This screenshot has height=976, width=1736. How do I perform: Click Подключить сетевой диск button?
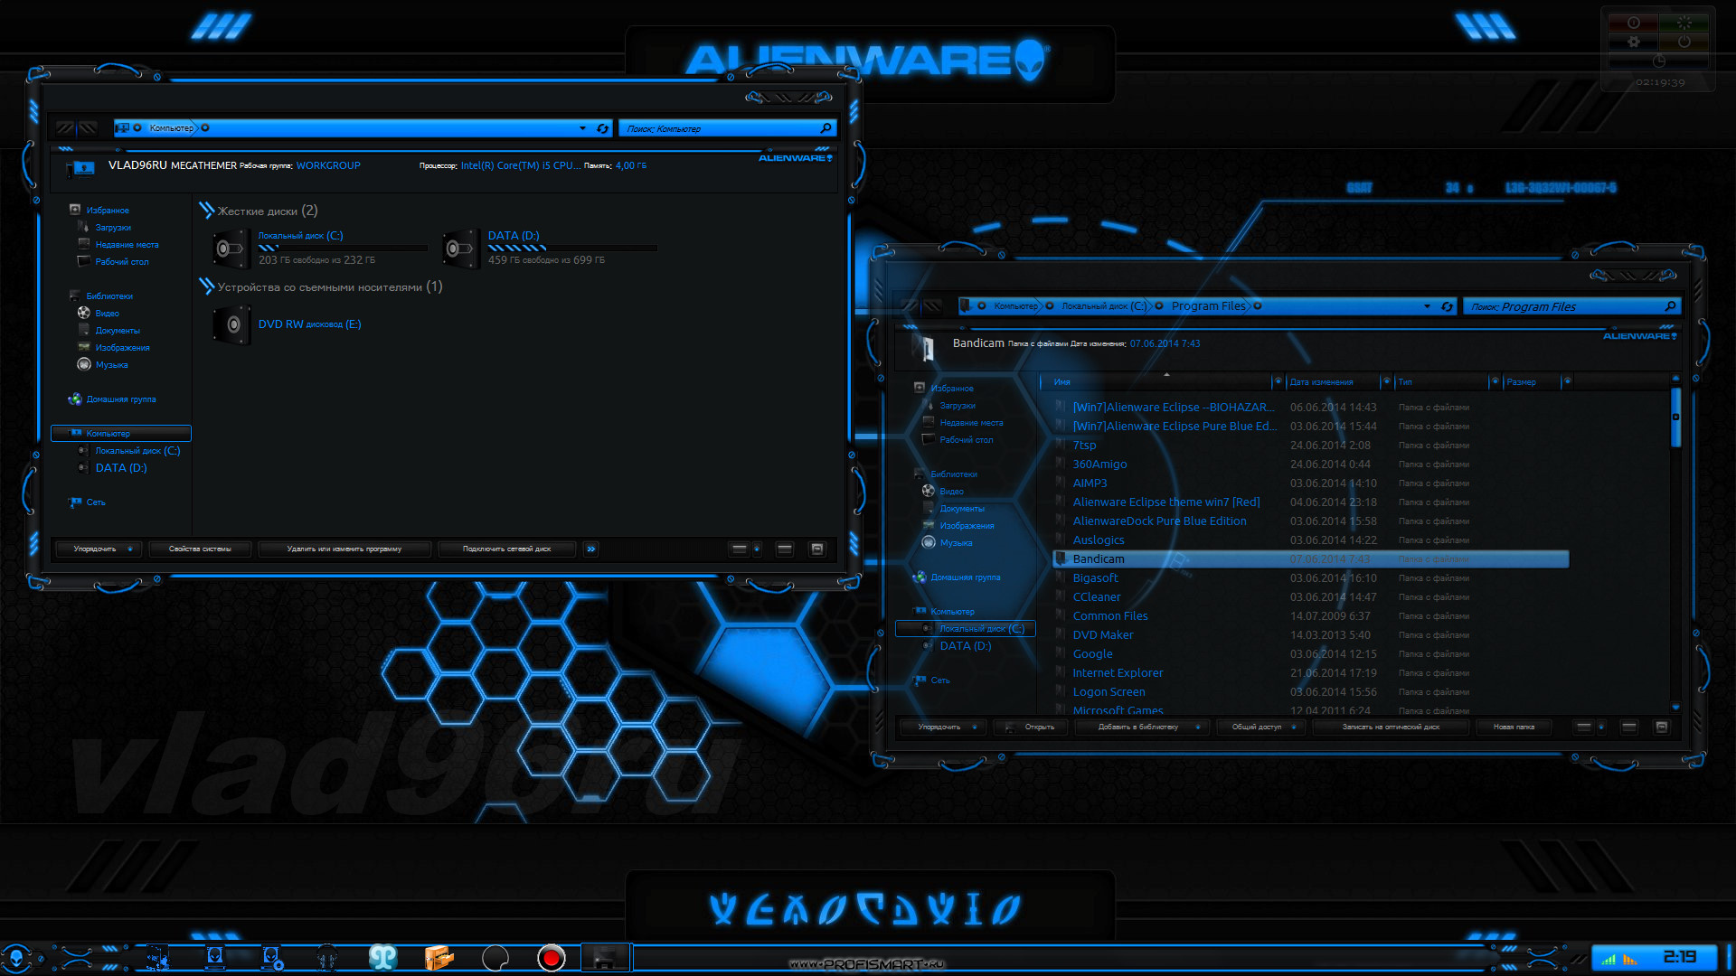click(506, 549)
